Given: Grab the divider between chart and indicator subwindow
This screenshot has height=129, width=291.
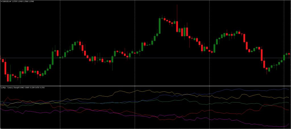Looking at the screenshot, I should (x=145, y=86).
